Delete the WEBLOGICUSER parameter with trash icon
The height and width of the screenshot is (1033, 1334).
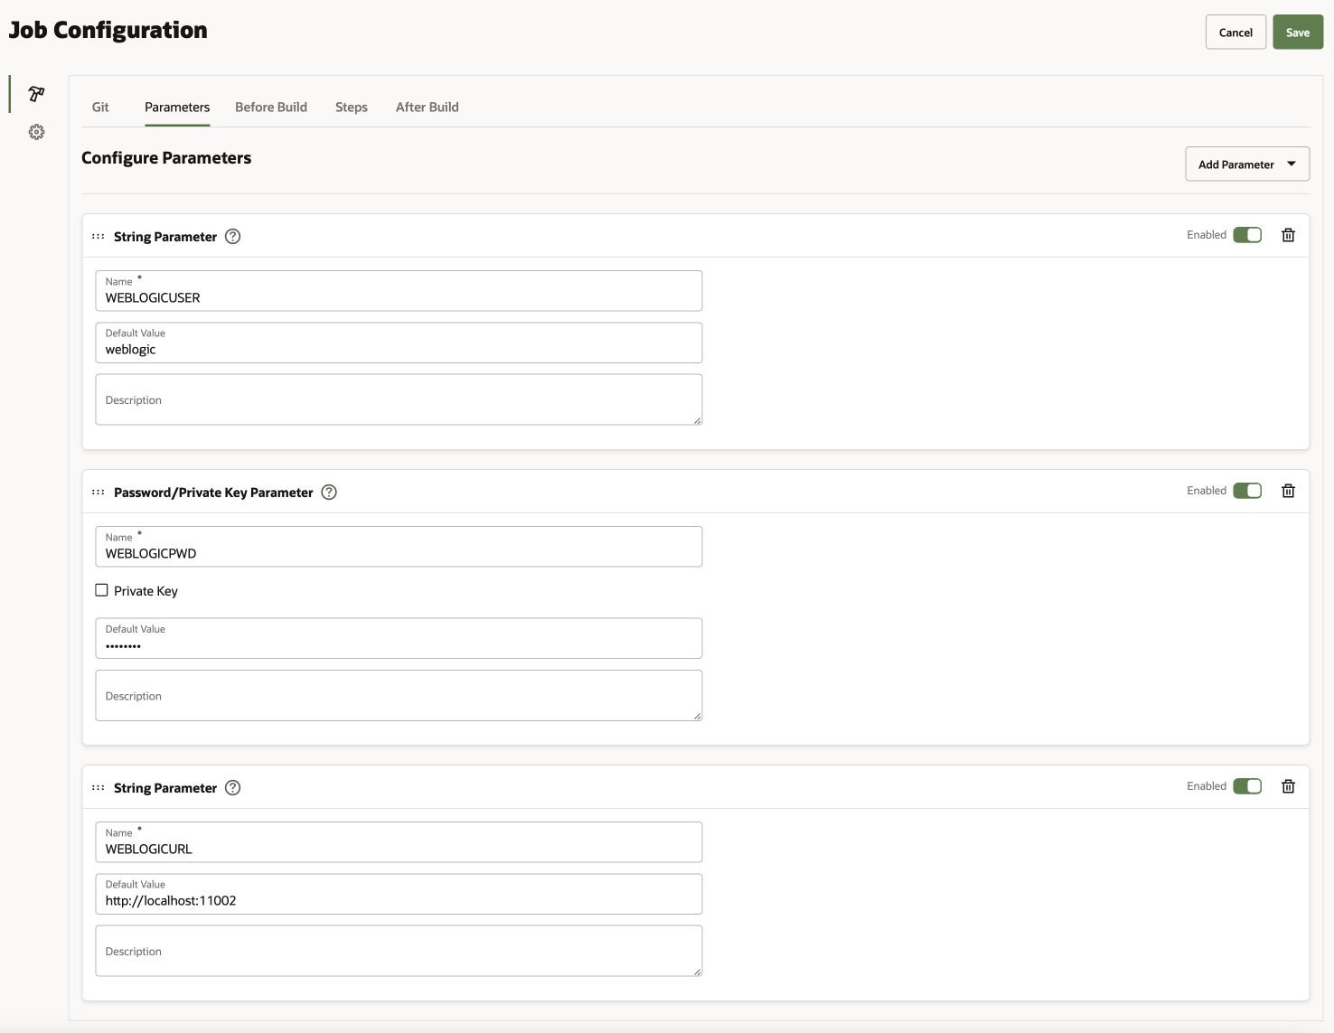[1289, 235]
